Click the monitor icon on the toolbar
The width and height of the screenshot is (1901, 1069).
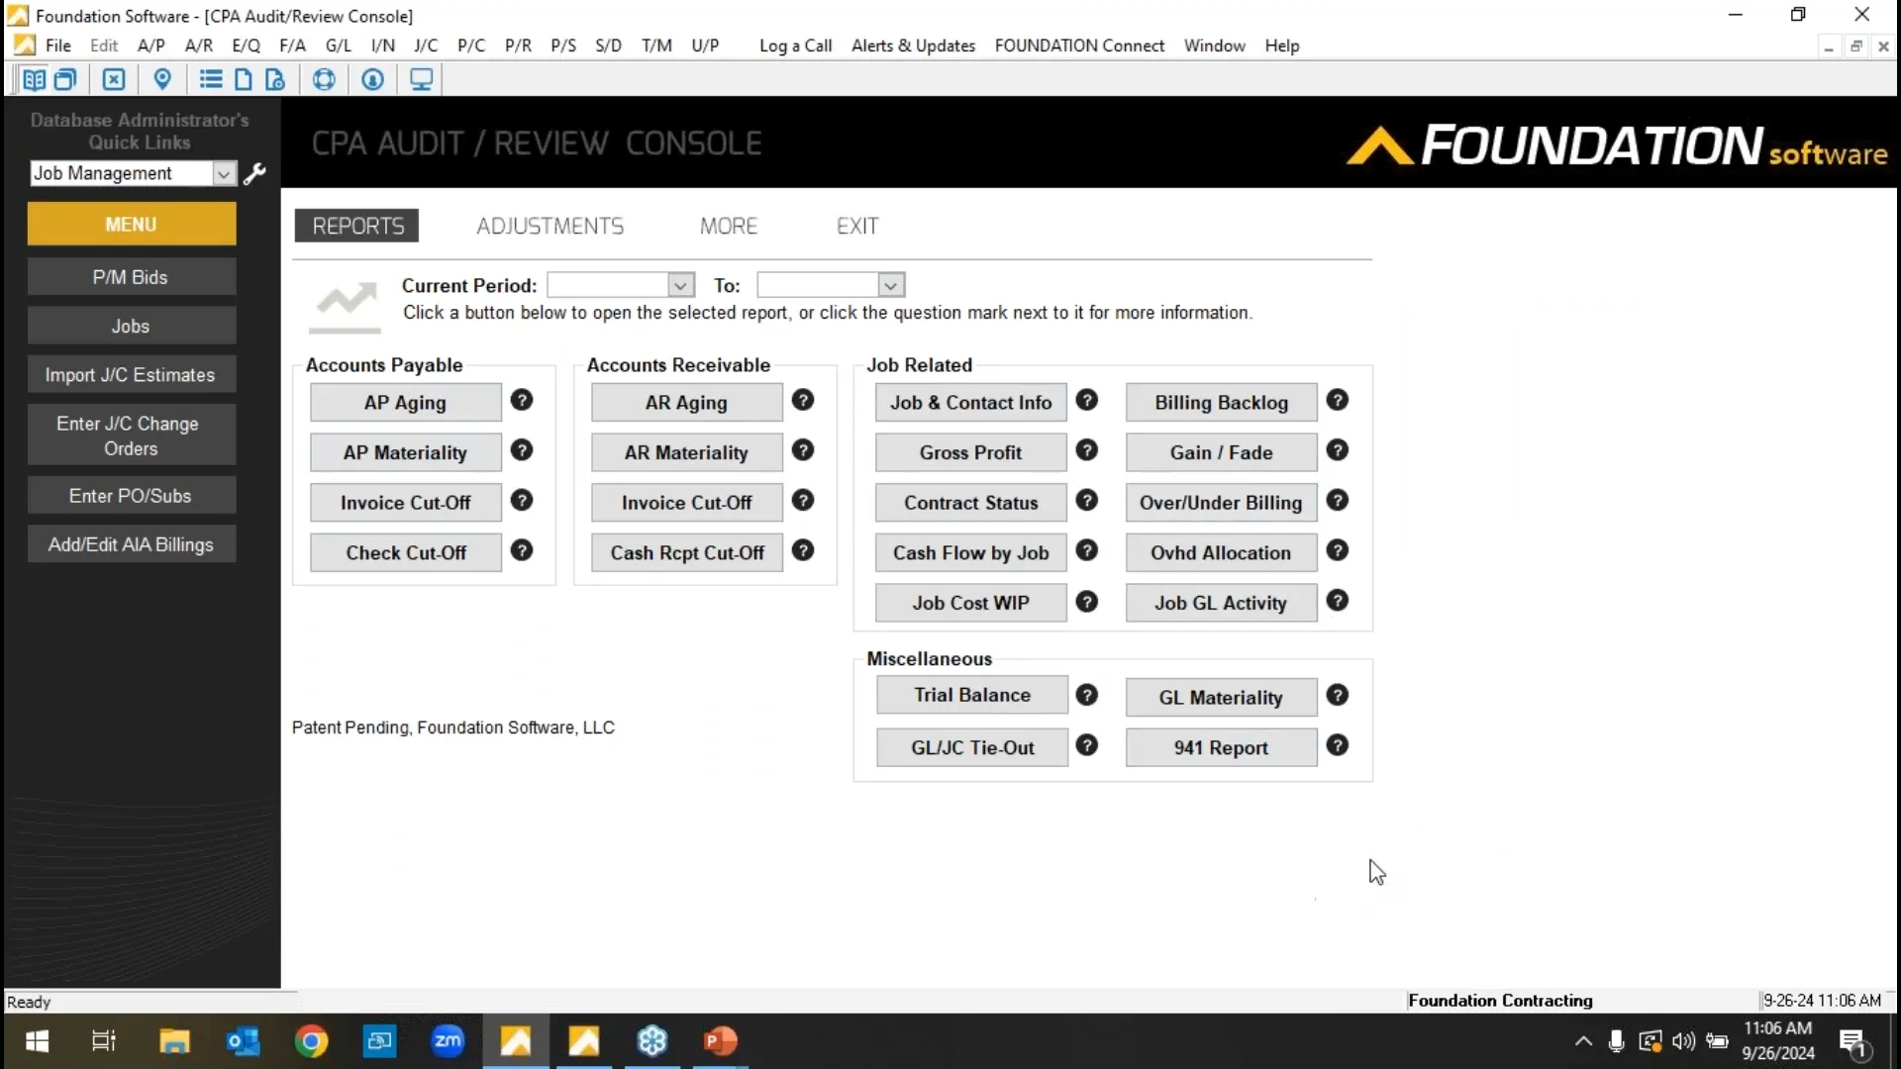pyautogui.click(x=422, y=79)
